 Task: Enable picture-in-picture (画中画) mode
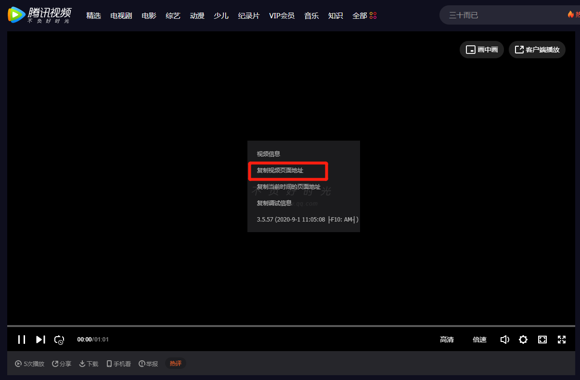click(x=482, y=50)
